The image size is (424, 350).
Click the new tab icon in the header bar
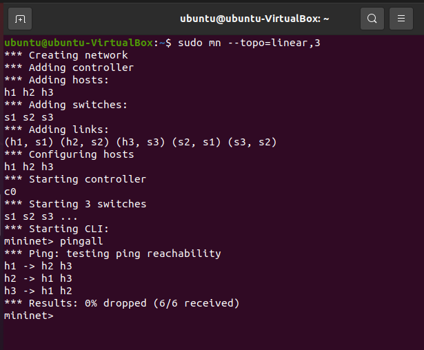point(20,19)
